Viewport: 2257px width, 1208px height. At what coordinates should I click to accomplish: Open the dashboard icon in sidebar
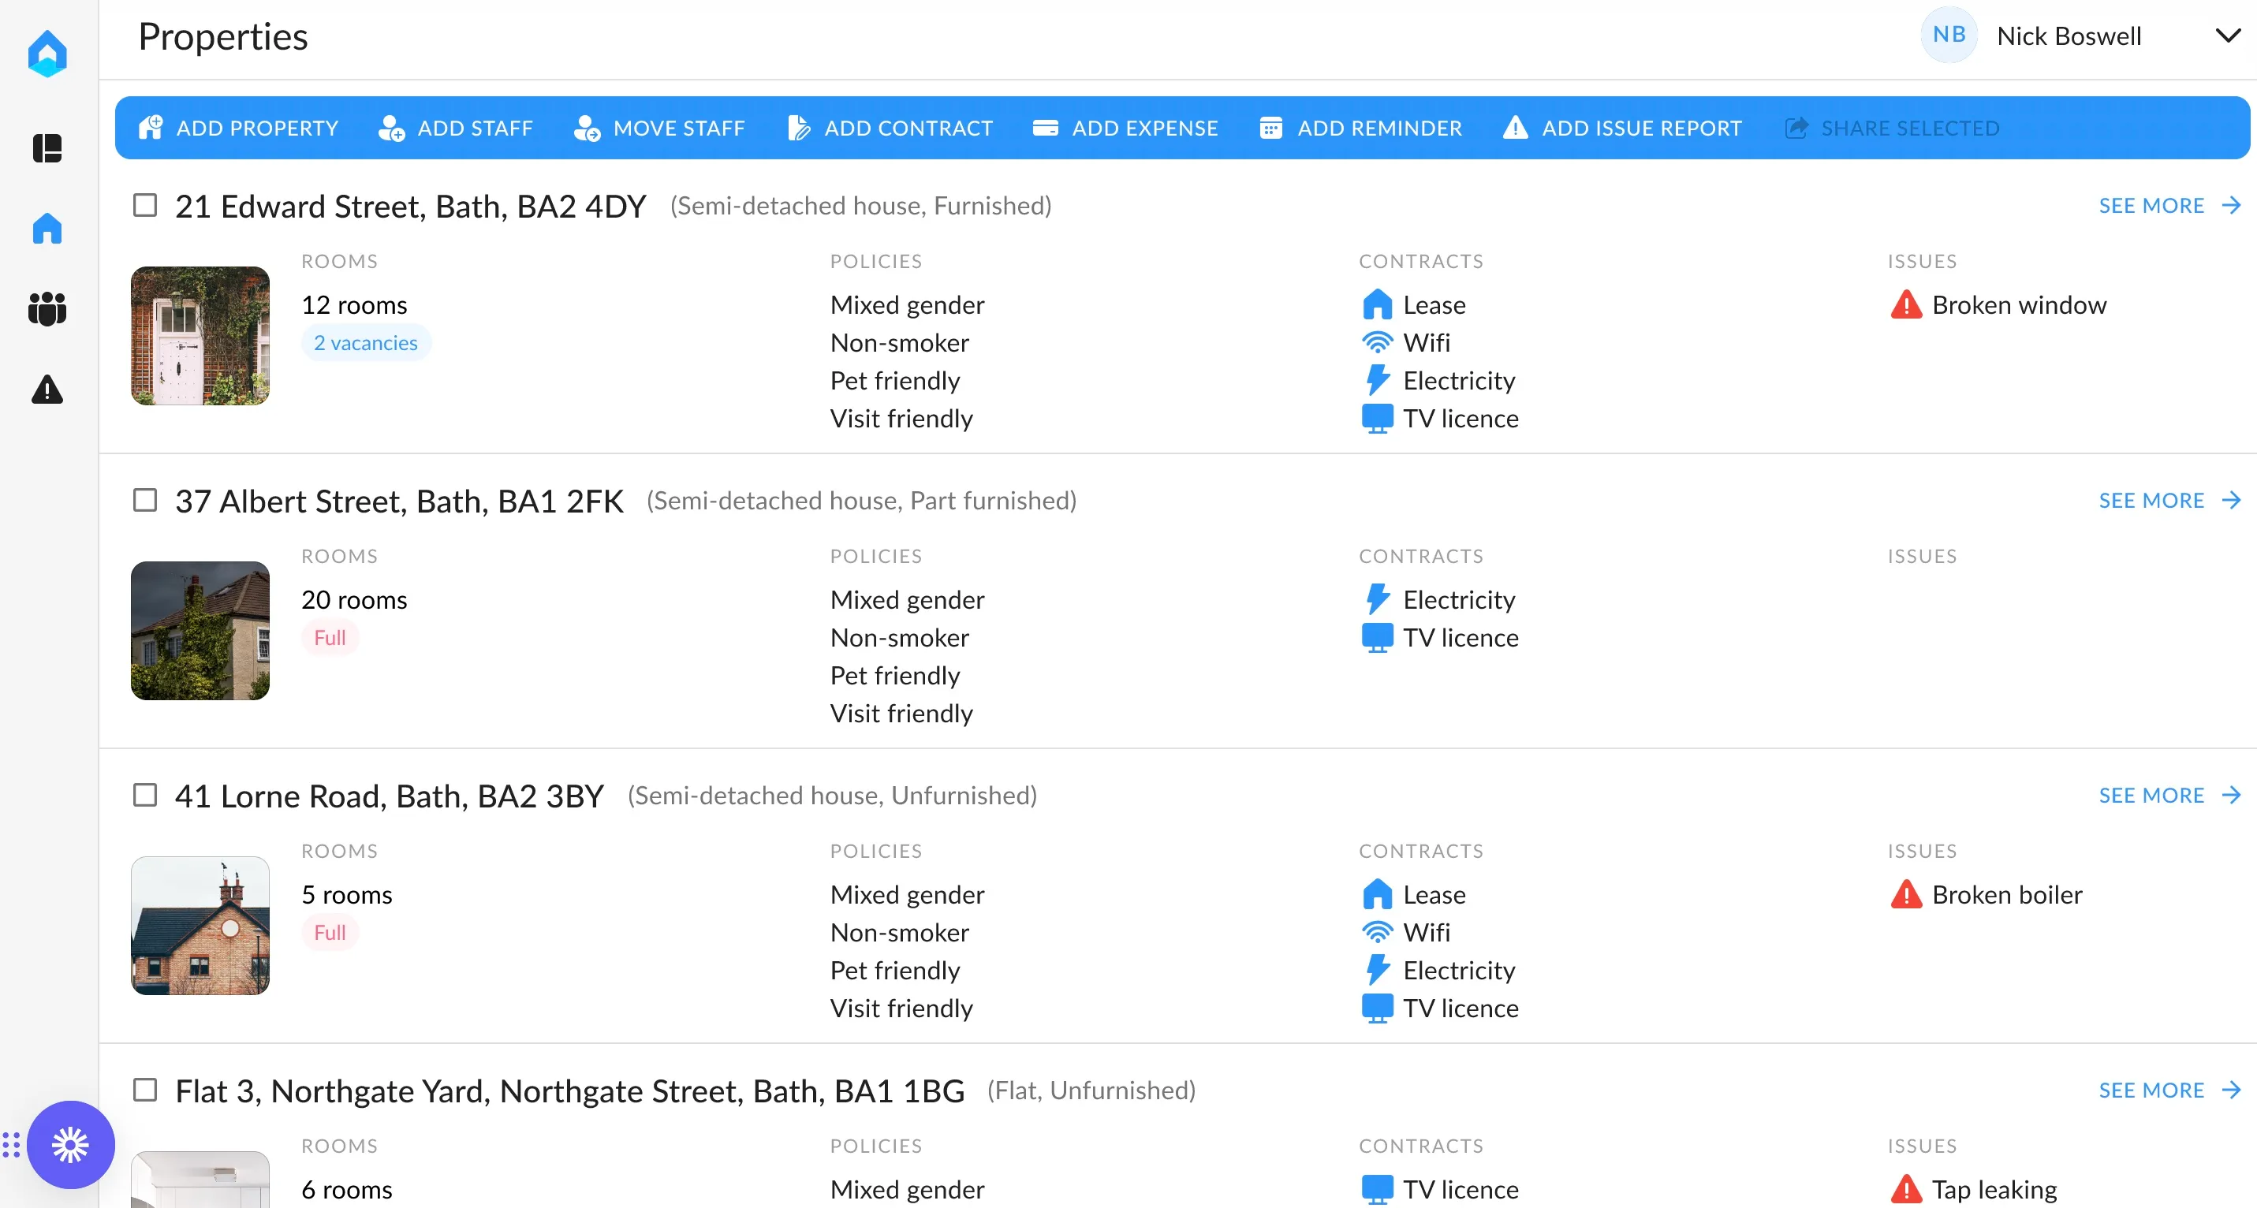(x=47, y=148)
